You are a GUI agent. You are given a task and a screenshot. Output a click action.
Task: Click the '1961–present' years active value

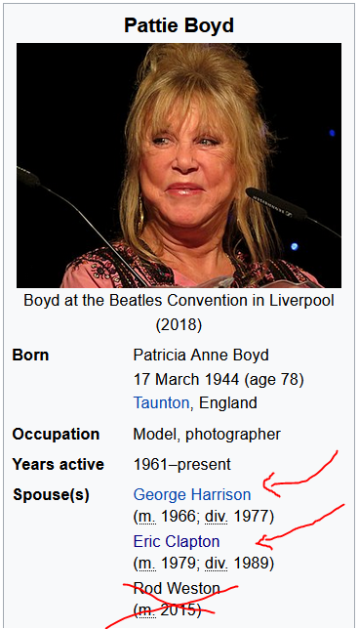181,464
